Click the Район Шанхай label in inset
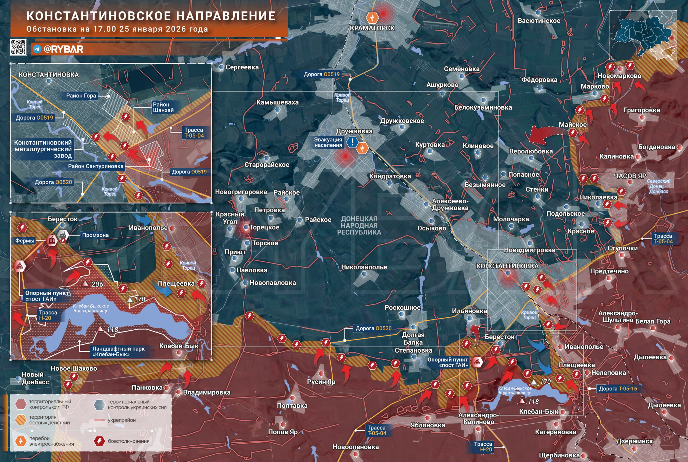The height and width of the screenshot is (462, 688). point(163,107)
